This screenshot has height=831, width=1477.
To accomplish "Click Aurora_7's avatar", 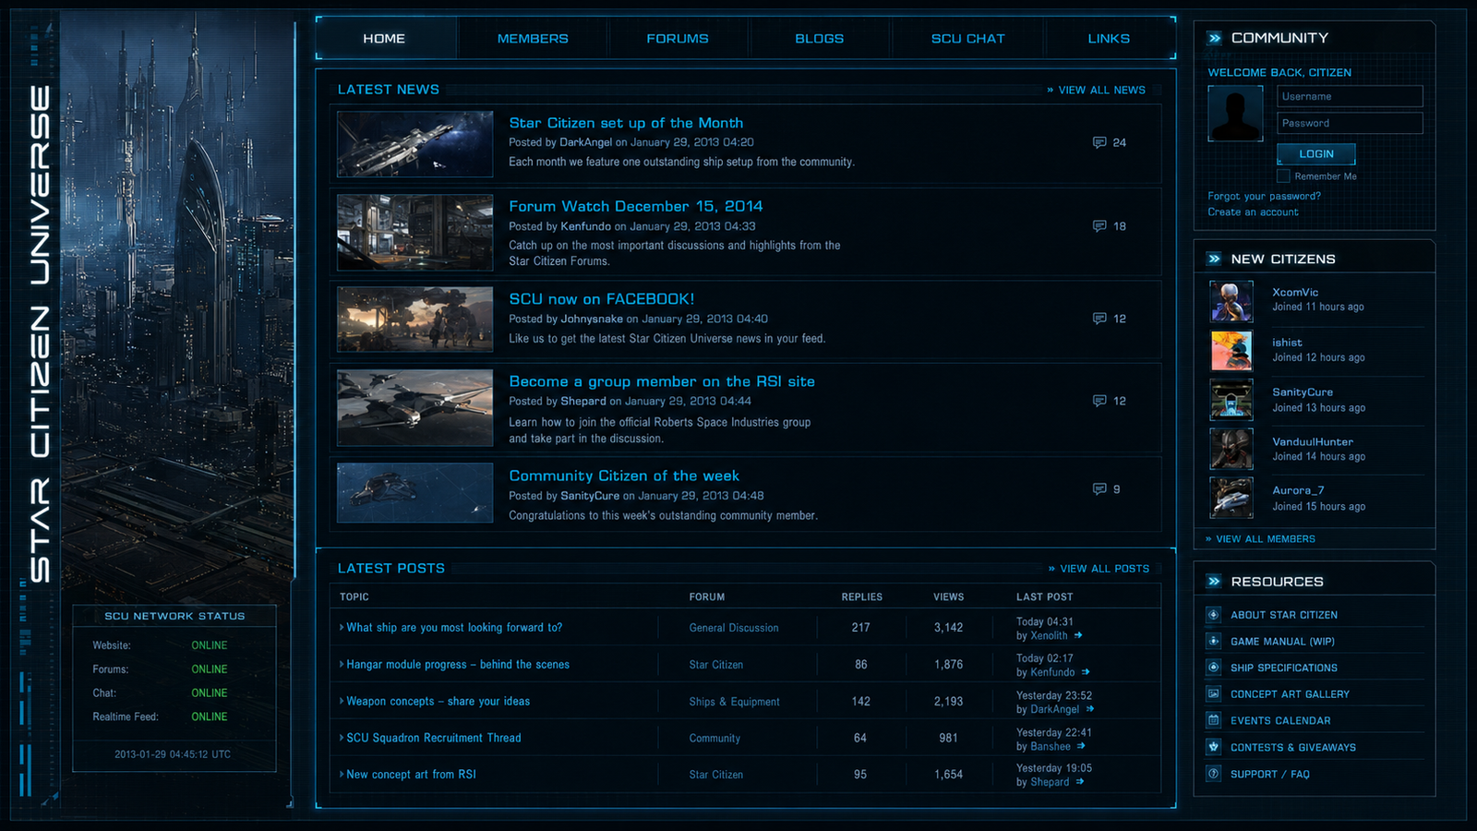I will [x=1231, y=499].
